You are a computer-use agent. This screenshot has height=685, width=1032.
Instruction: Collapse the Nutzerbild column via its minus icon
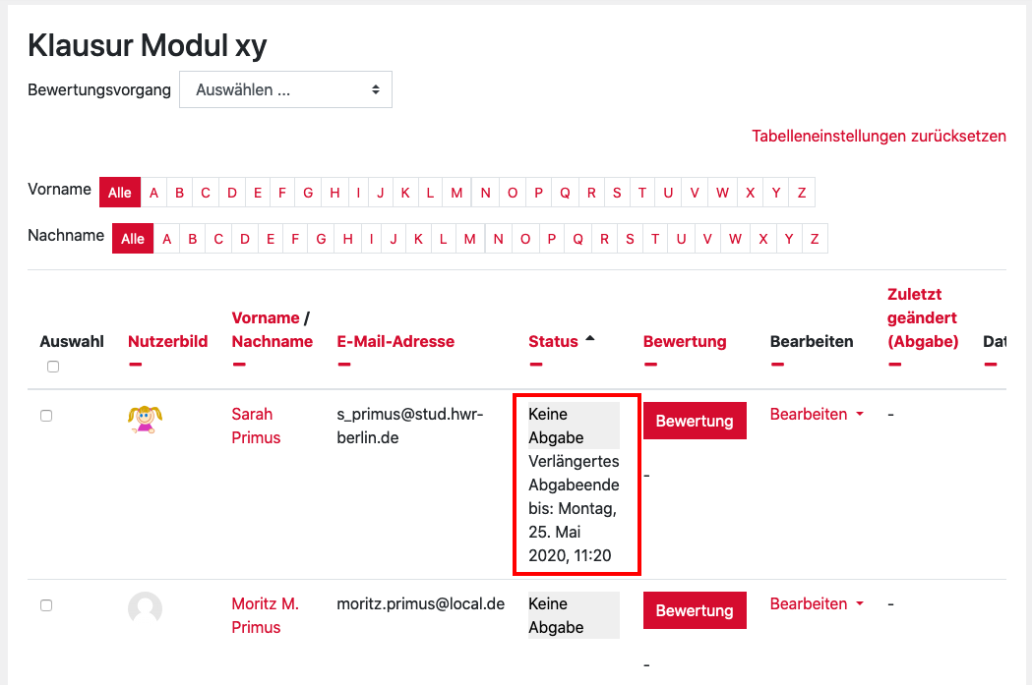pos(135,365)
